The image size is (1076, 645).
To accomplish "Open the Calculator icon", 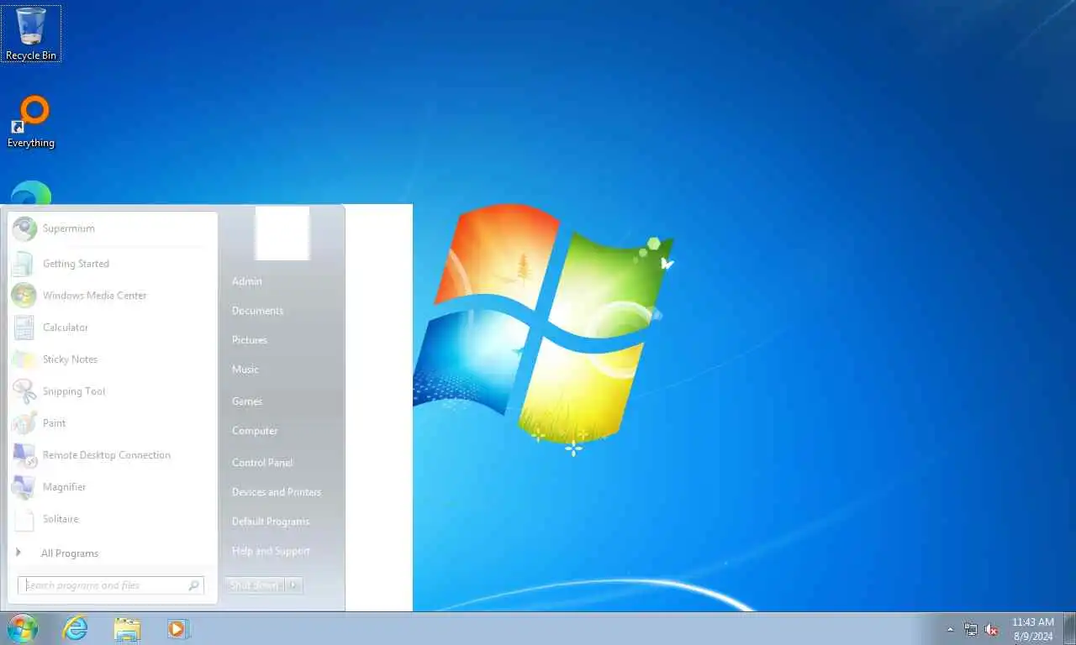I will tap(24, 328).
